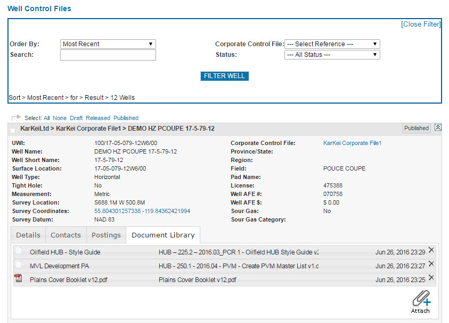Click the file icon beside Oilfield HUB
The width and height of the screenshot is (449, 323).
tap(19, 251)
